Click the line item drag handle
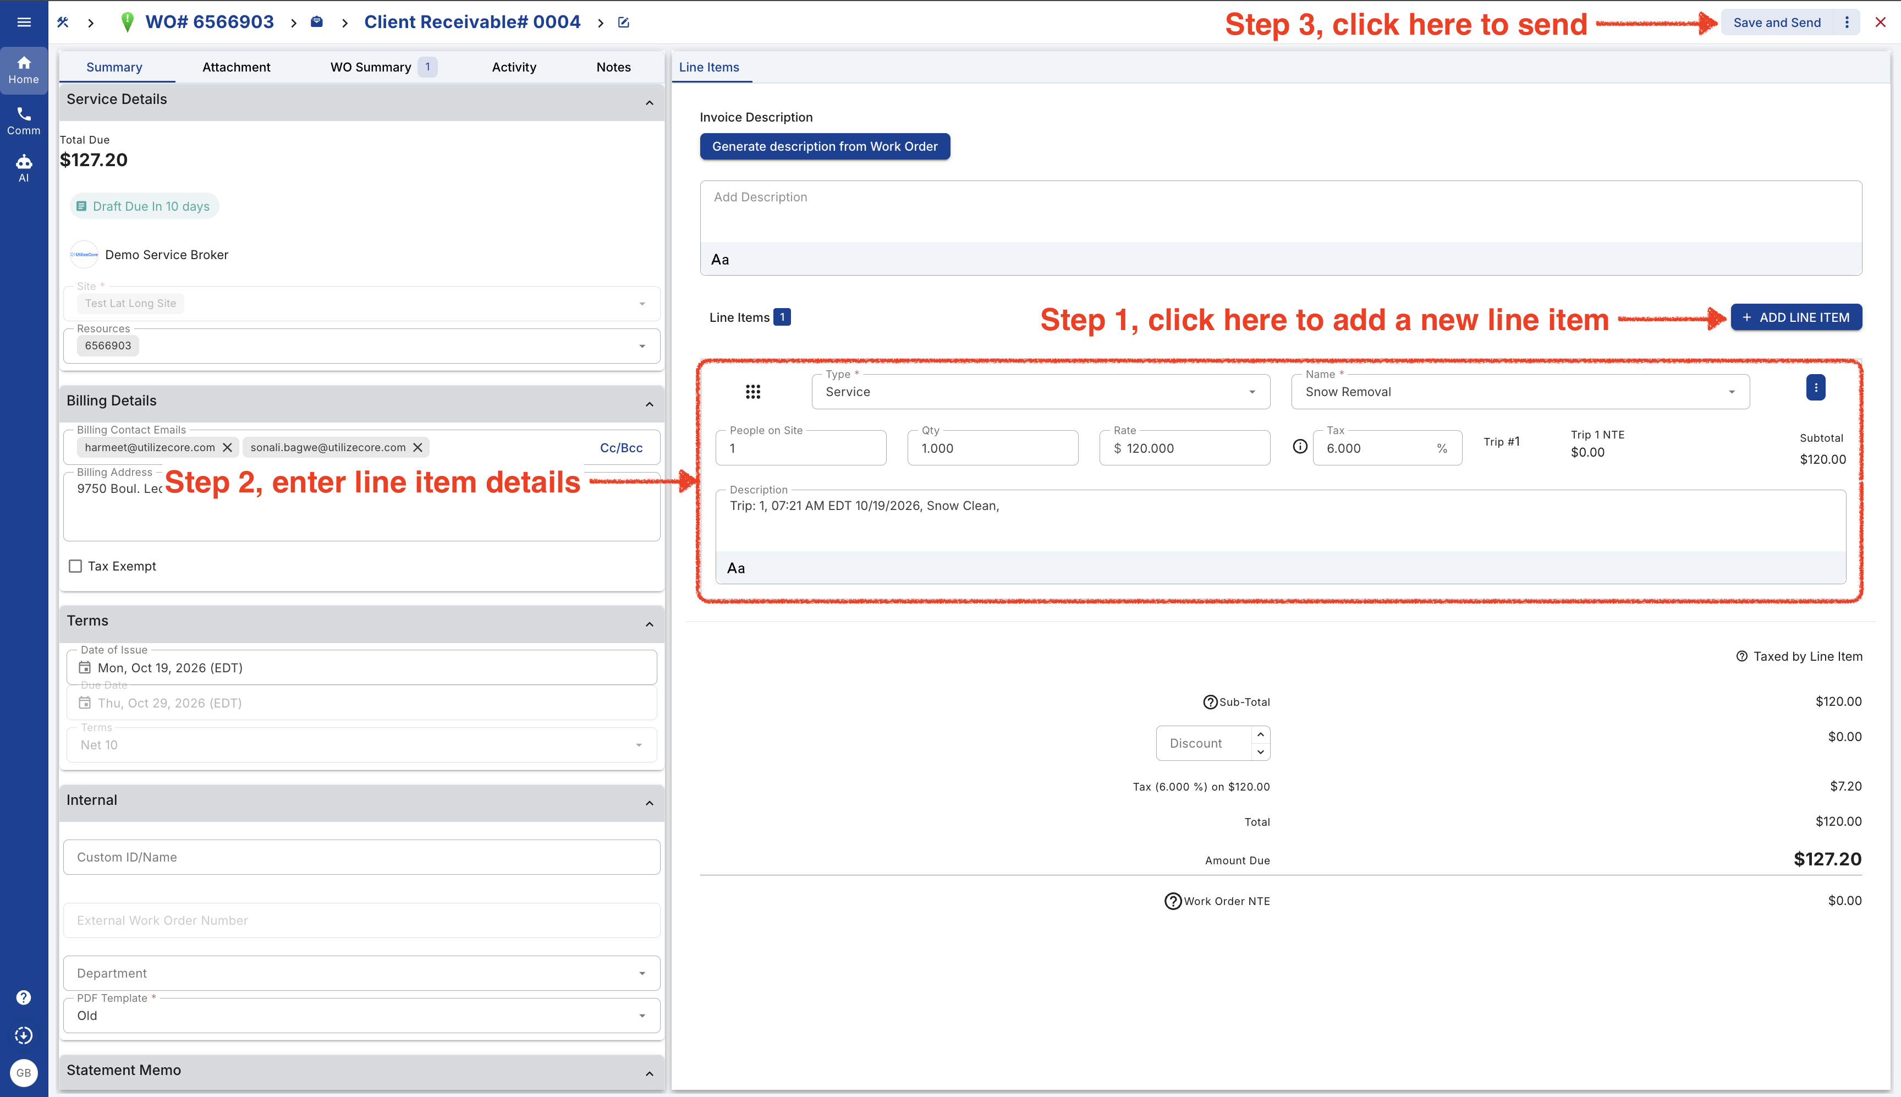This screenshot has height=1097, width=1901. [x=753, y=392]
